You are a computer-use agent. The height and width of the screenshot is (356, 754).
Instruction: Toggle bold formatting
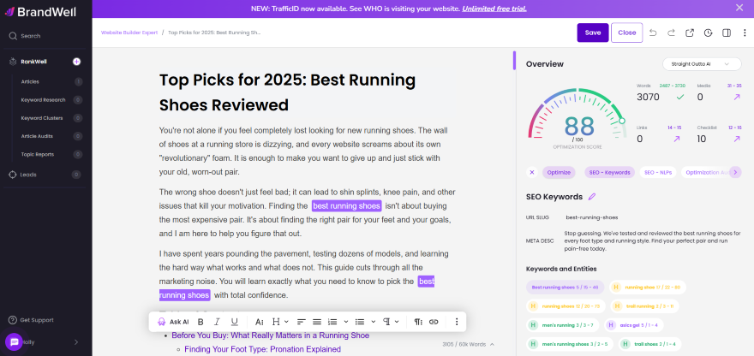click(x=200, y=322)
